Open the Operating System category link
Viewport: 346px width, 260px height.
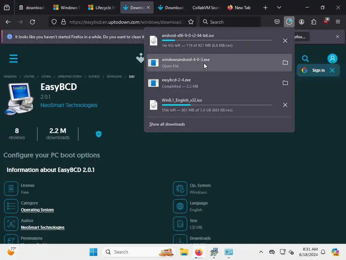[x=37, y=210]
